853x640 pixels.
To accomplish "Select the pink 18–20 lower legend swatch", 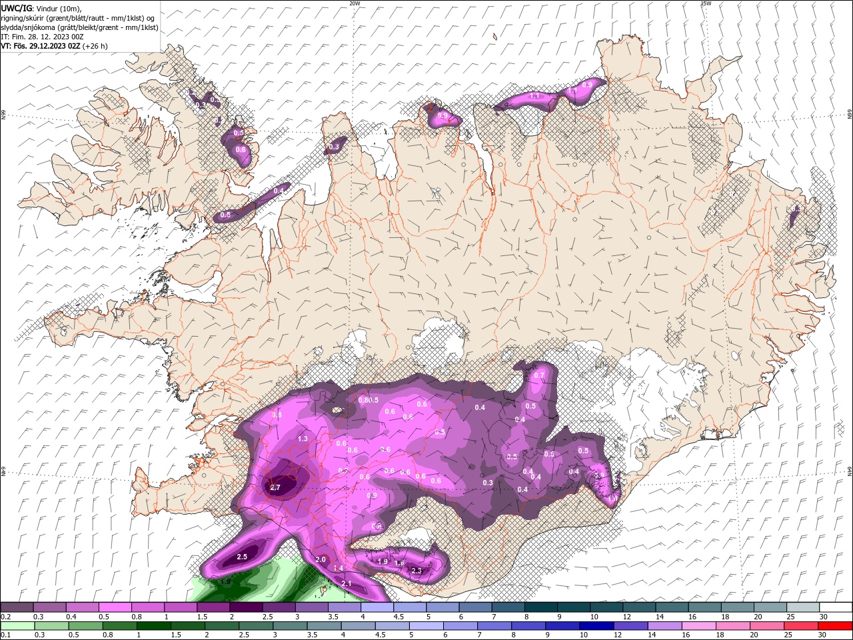I will 732,626.
